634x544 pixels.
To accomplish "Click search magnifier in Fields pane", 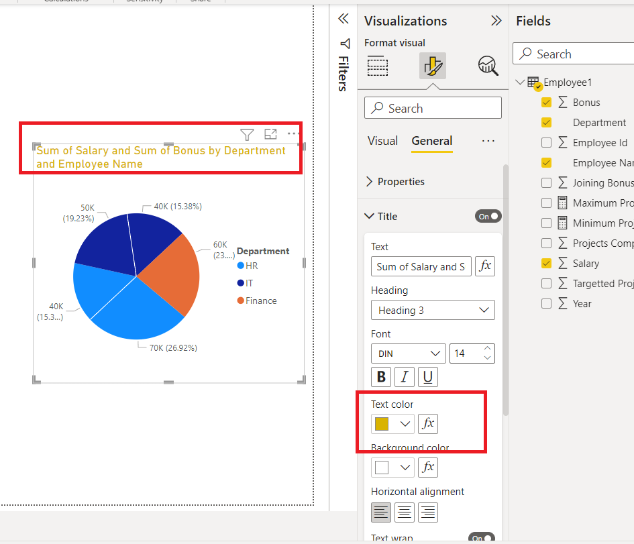I will 525,54.
